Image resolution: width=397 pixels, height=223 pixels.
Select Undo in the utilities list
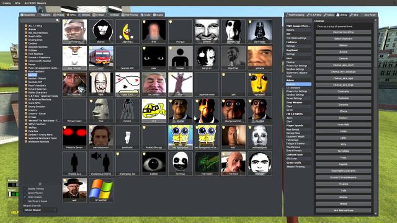pyautogui.click(x=298, y=76)
